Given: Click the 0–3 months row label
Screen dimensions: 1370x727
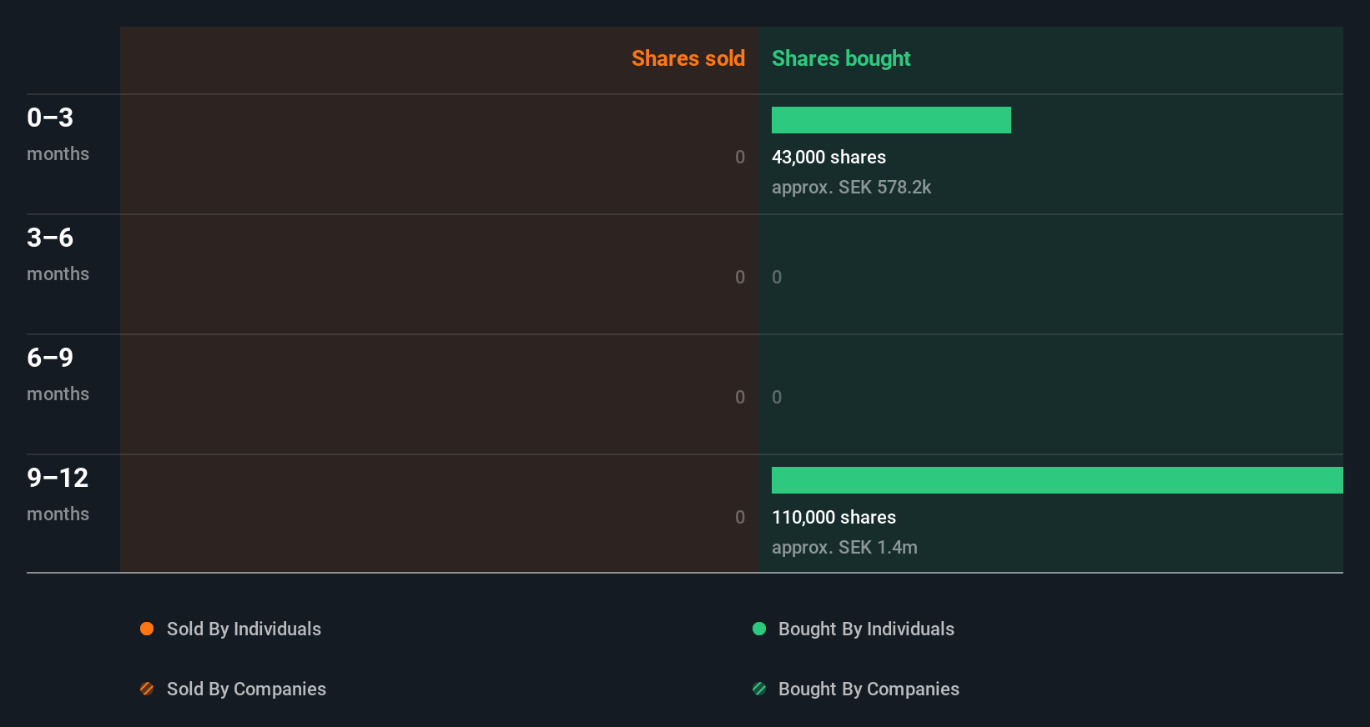Looking at the screenshot, I should pyautogui.click(x=58, y=134).
